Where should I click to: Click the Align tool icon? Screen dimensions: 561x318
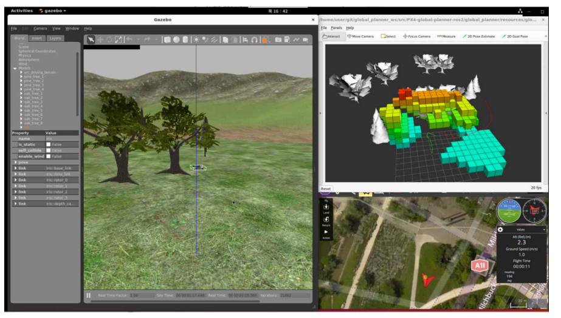point(245,39)
